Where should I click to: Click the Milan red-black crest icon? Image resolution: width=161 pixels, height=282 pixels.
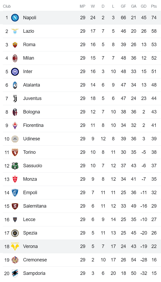point(15,58)
